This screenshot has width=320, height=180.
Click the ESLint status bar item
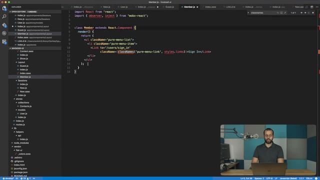point(309,178)
